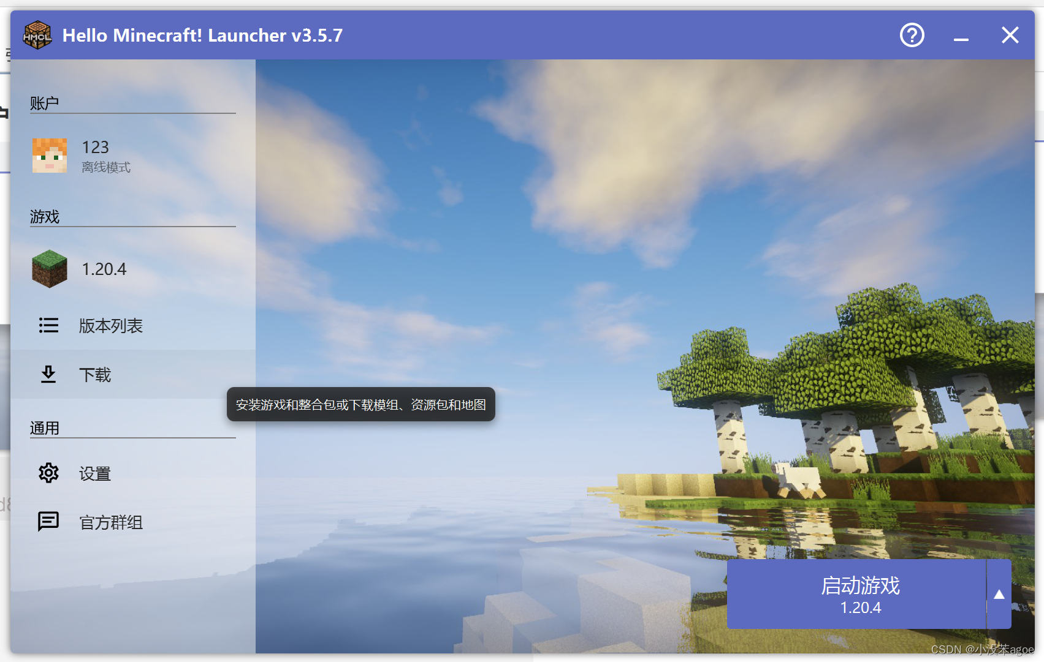Open the 下载 download page
This screenshot has height=662, width=1044.
(133, 374)
